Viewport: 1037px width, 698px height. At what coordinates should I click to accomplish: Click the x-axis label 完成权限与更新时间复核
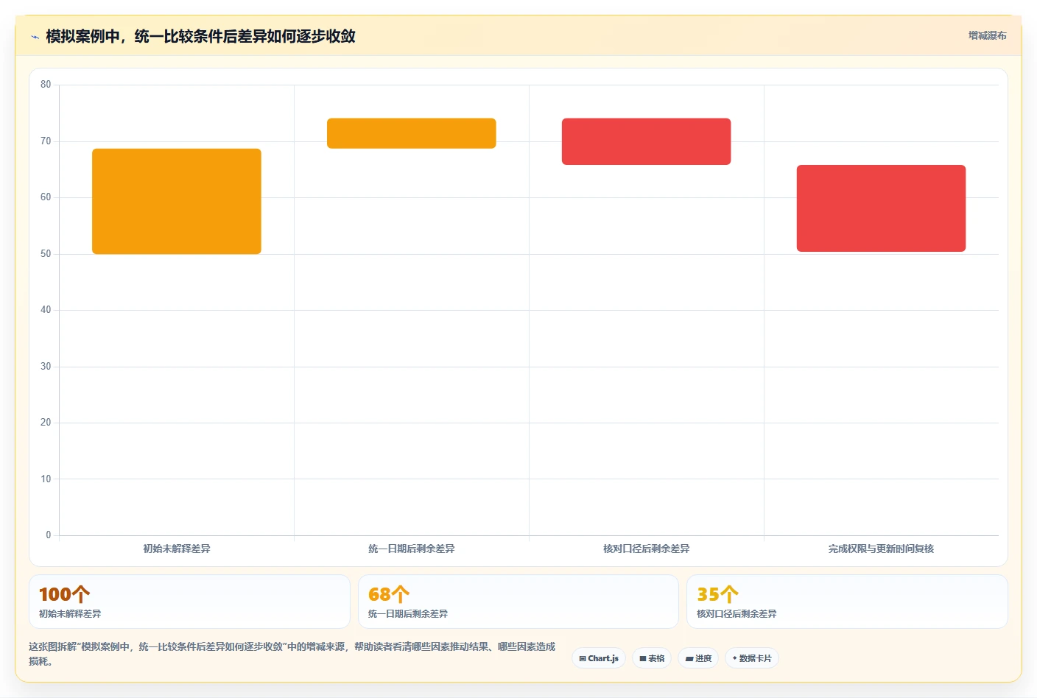point(881,549)
